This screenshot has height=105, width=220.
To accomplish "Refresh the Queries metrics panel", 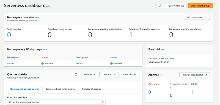I will [76, 74].
